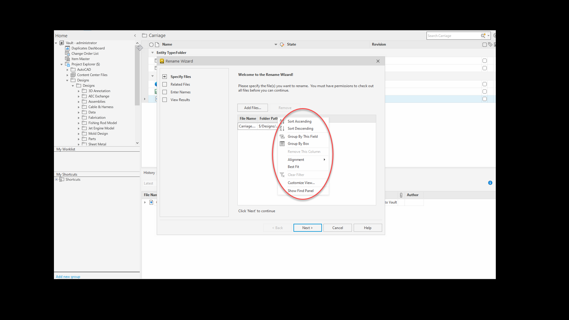Click the Item Master icon in tree
Screen dimensions: 569x320
[x=67, y=59]
